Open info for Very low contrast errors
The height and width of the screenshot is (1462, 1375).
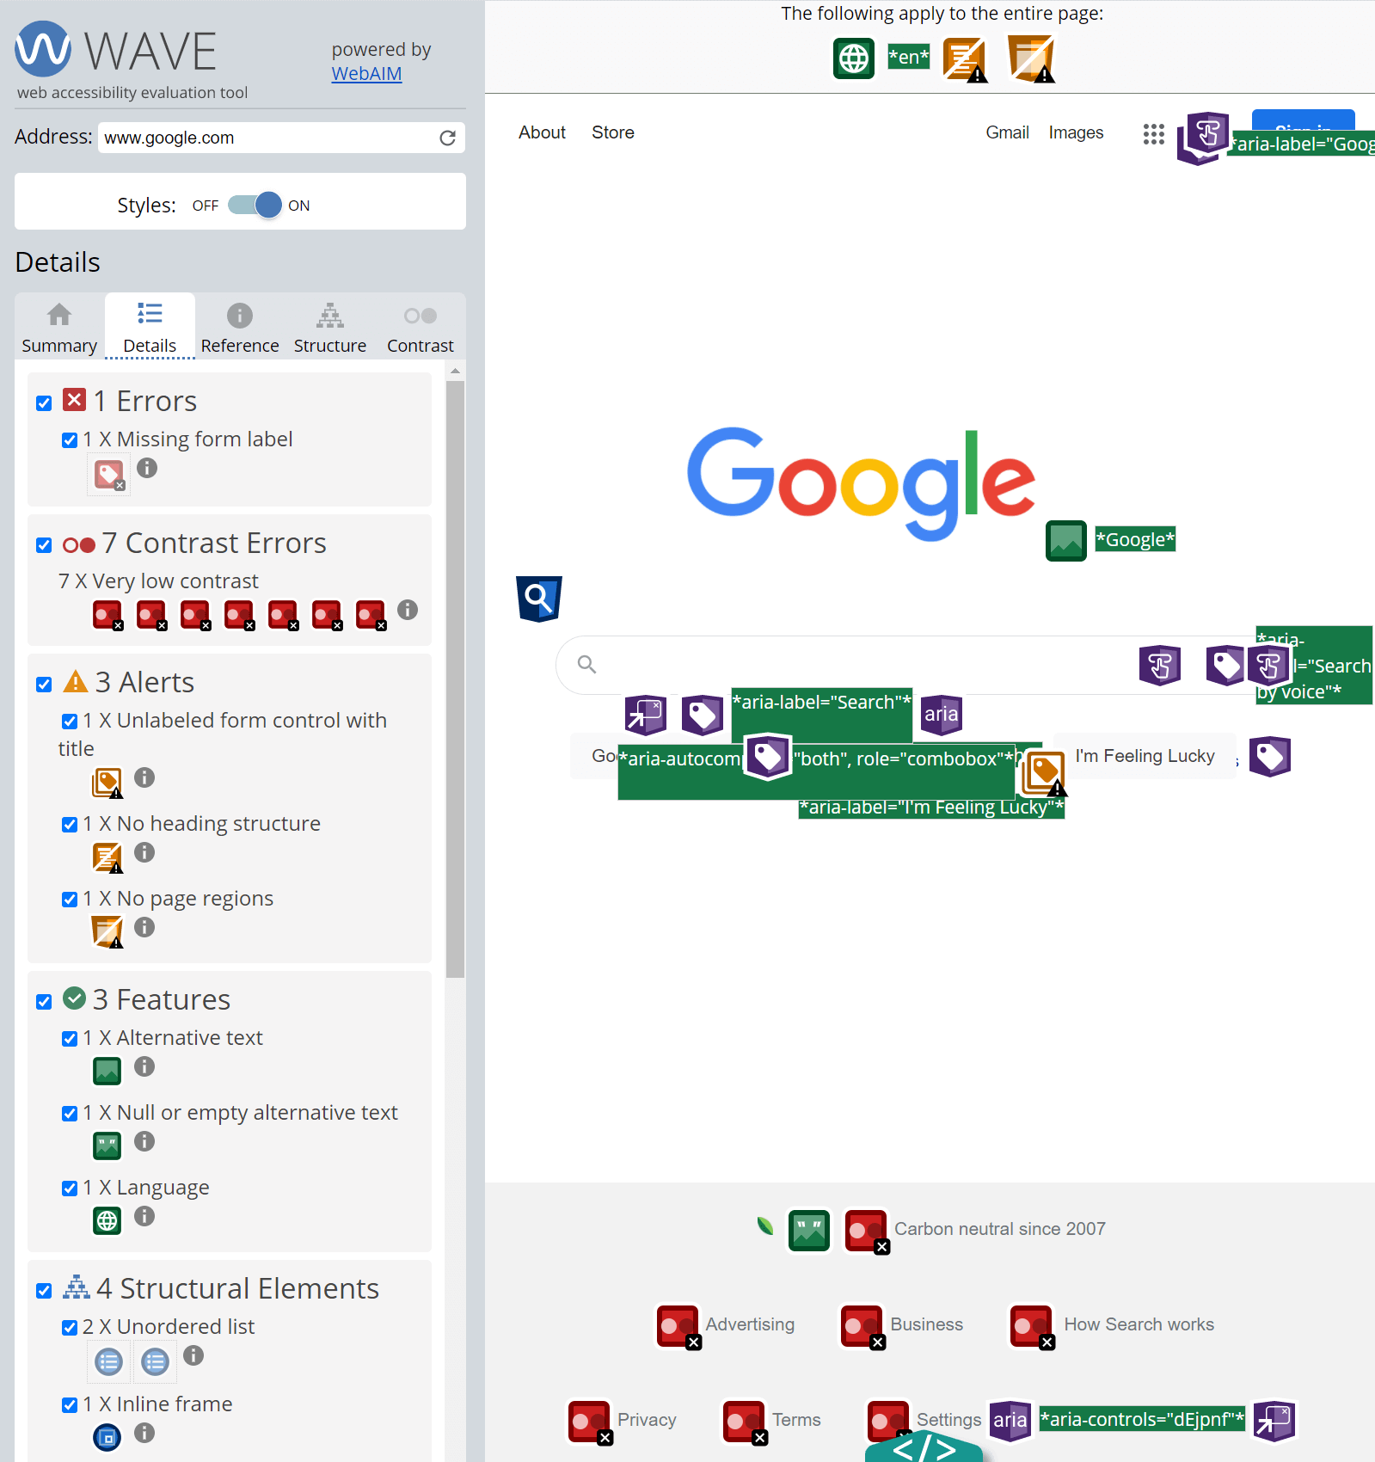click(408, 610)
